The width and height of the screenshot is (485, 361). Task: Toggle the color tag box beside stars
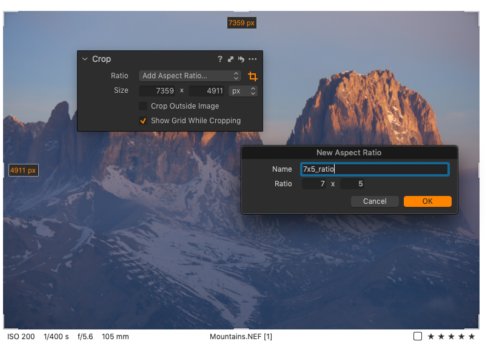[x=418, y=336]
